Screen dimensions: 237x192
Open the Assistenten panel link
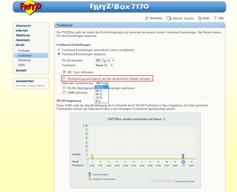point(25,81)
